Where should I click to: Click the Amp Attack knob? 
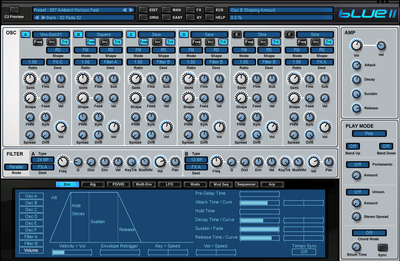tap(356, 65)
